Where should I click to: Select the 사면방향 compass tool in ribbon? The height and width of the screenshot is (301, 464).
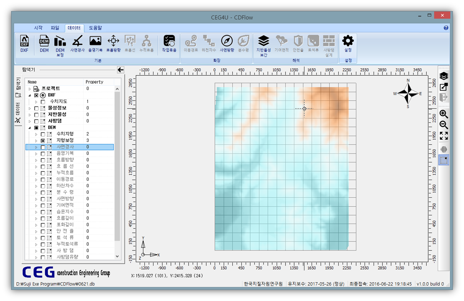(227, 44)
